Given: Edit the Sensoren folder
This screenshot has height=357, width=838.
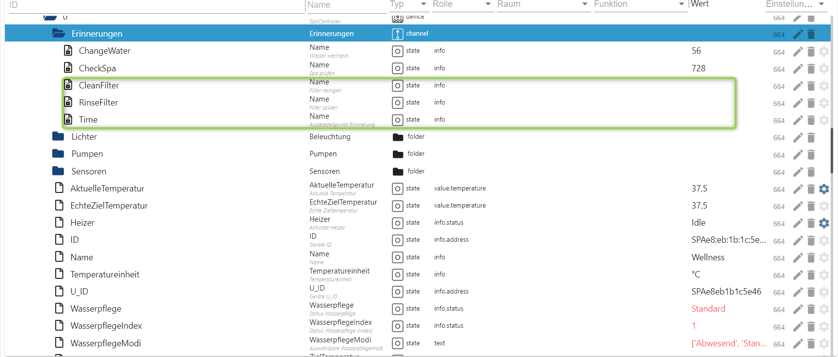Looking at the screenshot, I should pyautogui.click(x=798, y=172).
